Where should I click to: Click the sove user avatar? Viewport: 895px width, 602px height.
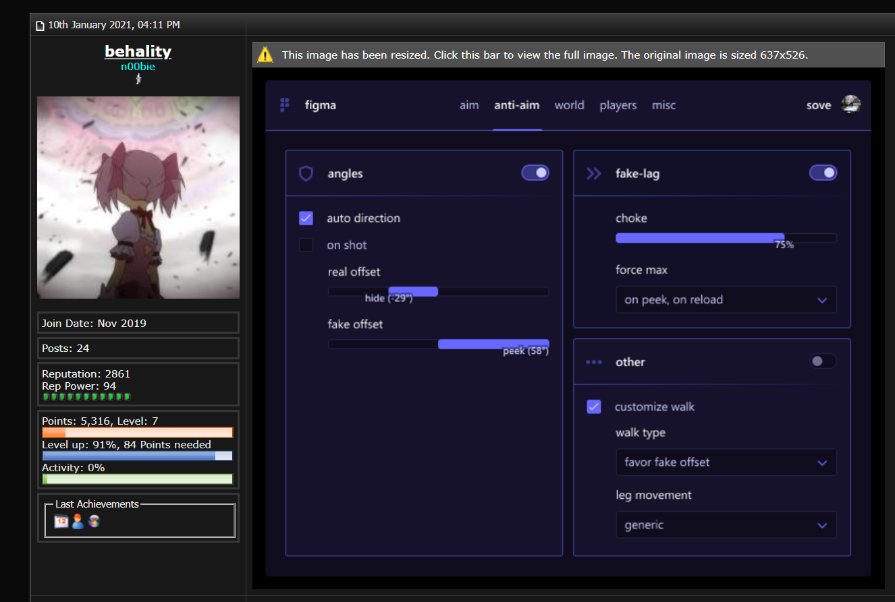[851, 104]
